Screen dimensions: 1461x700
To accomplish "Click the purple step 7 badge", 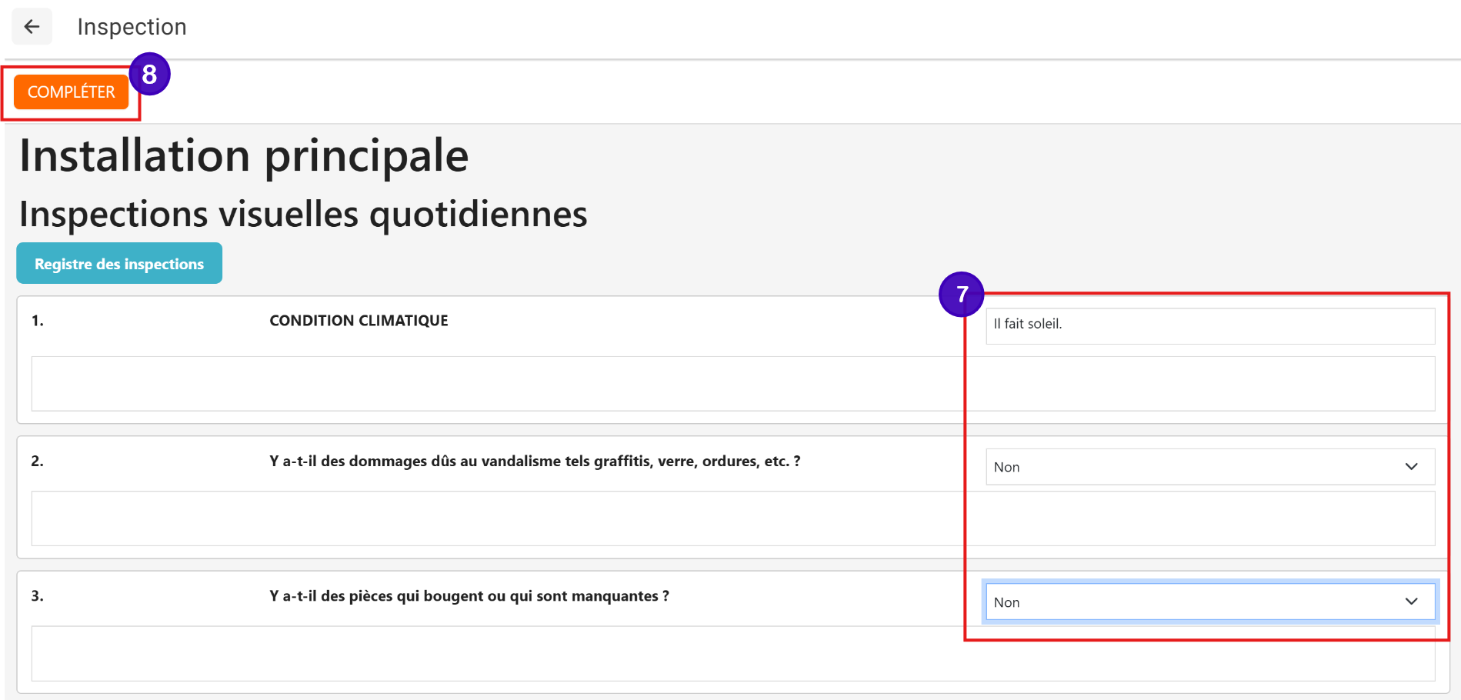I will pos(961,294).
